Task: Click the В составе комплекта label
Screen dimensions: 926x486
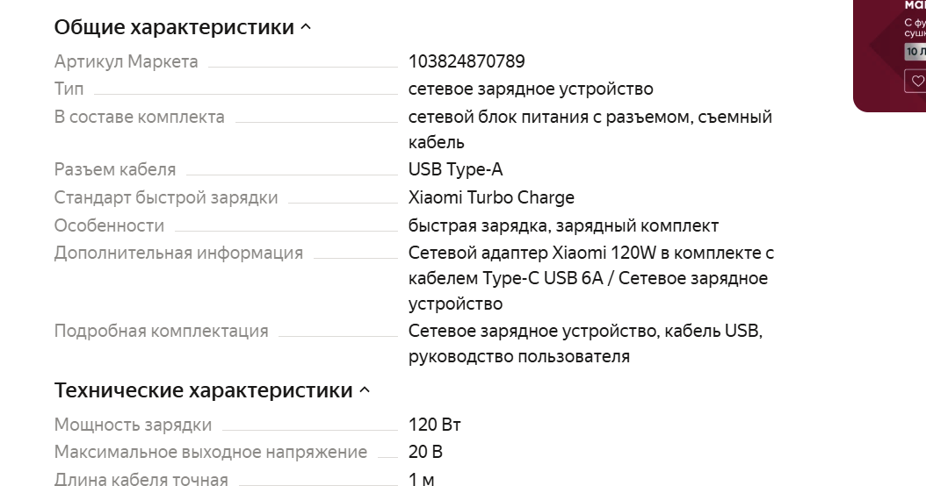Action: (x=140, y=117)
